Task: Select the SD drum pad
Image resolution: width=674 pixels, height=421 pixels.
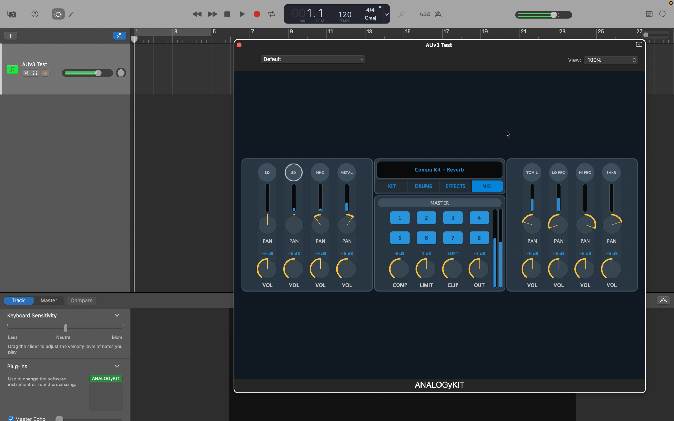Action: tap(294, 172)
